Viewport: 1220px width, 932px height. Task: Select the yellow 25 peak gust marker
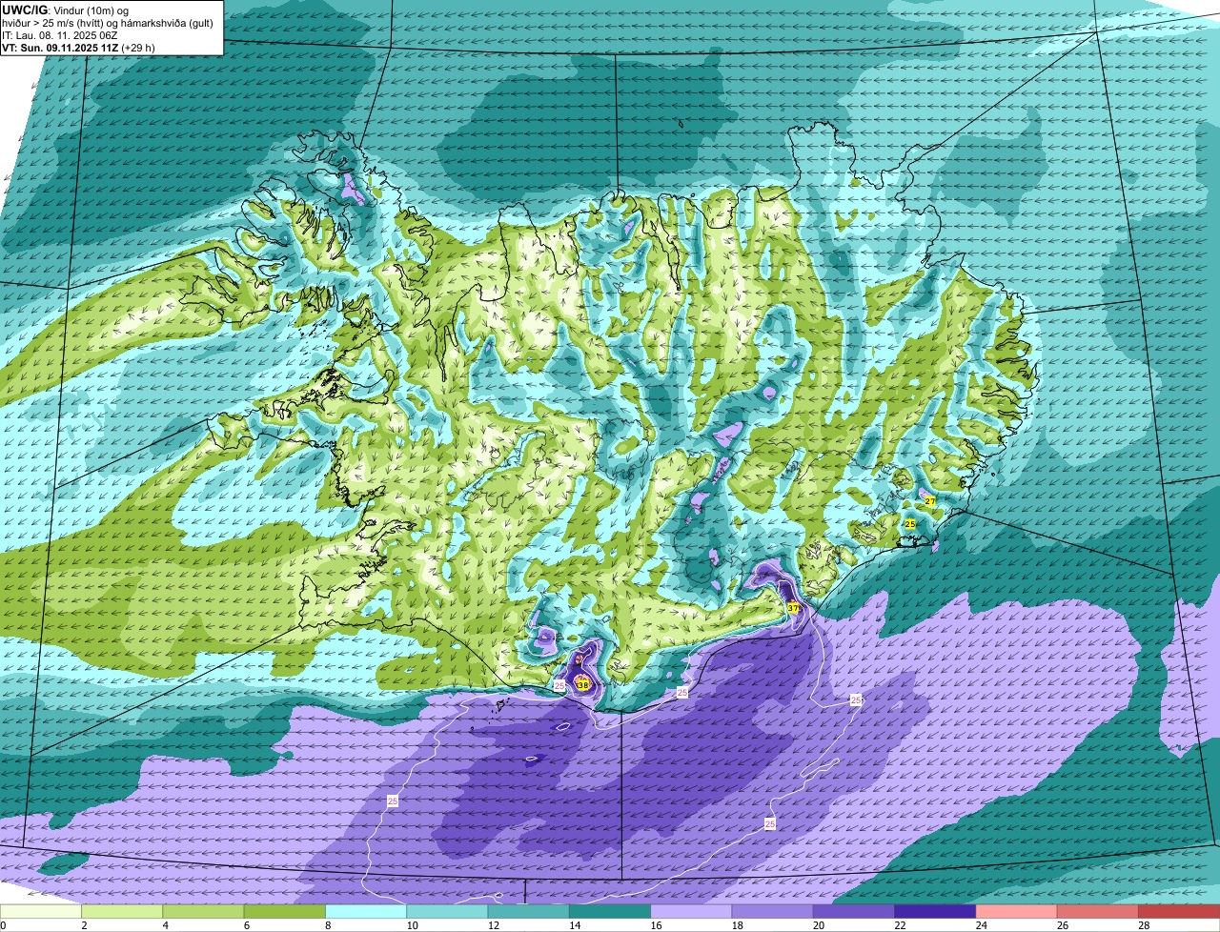click(x=910, y=524)
